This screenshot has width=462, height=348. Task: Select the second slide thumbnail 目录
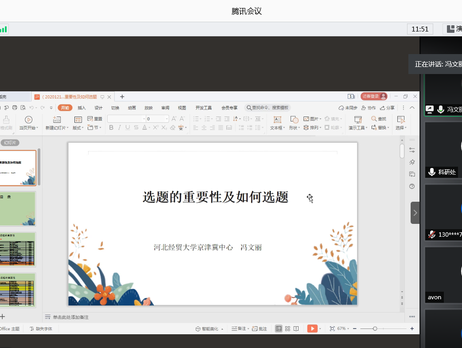(18, 209)
